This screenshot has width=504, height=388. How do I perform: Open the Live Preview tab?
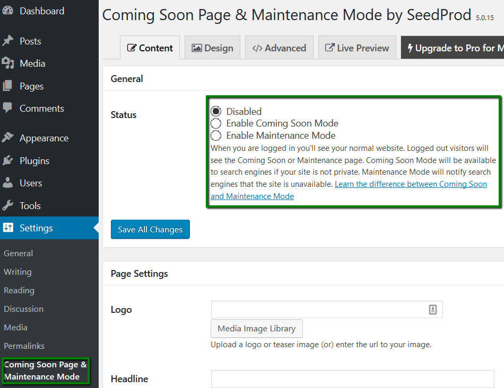point(357,48)
